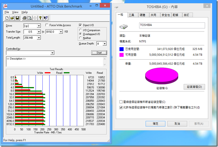
Task: Click the hard drive icon beside TOSHIBA name
Action: (x=124, y=26)
